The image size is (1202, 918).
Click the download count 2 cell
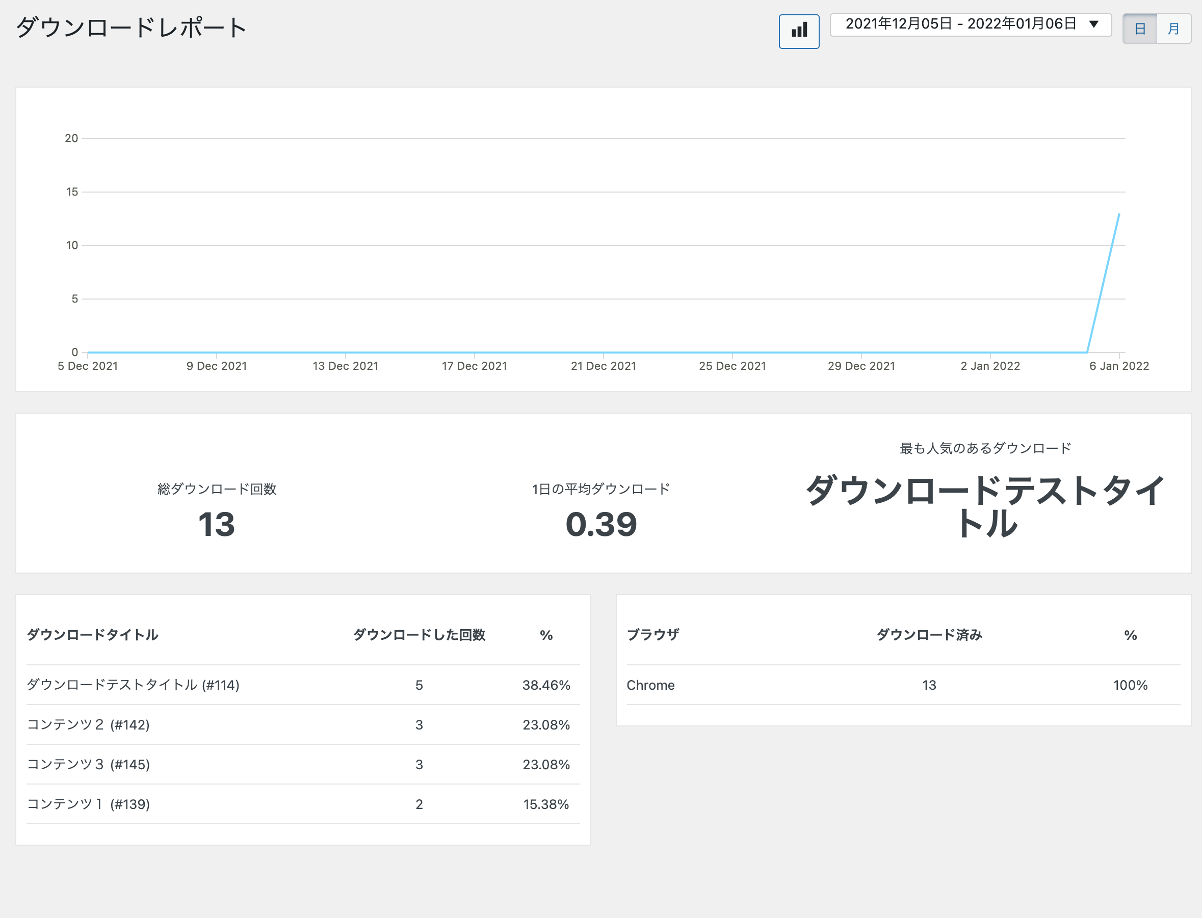click(419, 804)
